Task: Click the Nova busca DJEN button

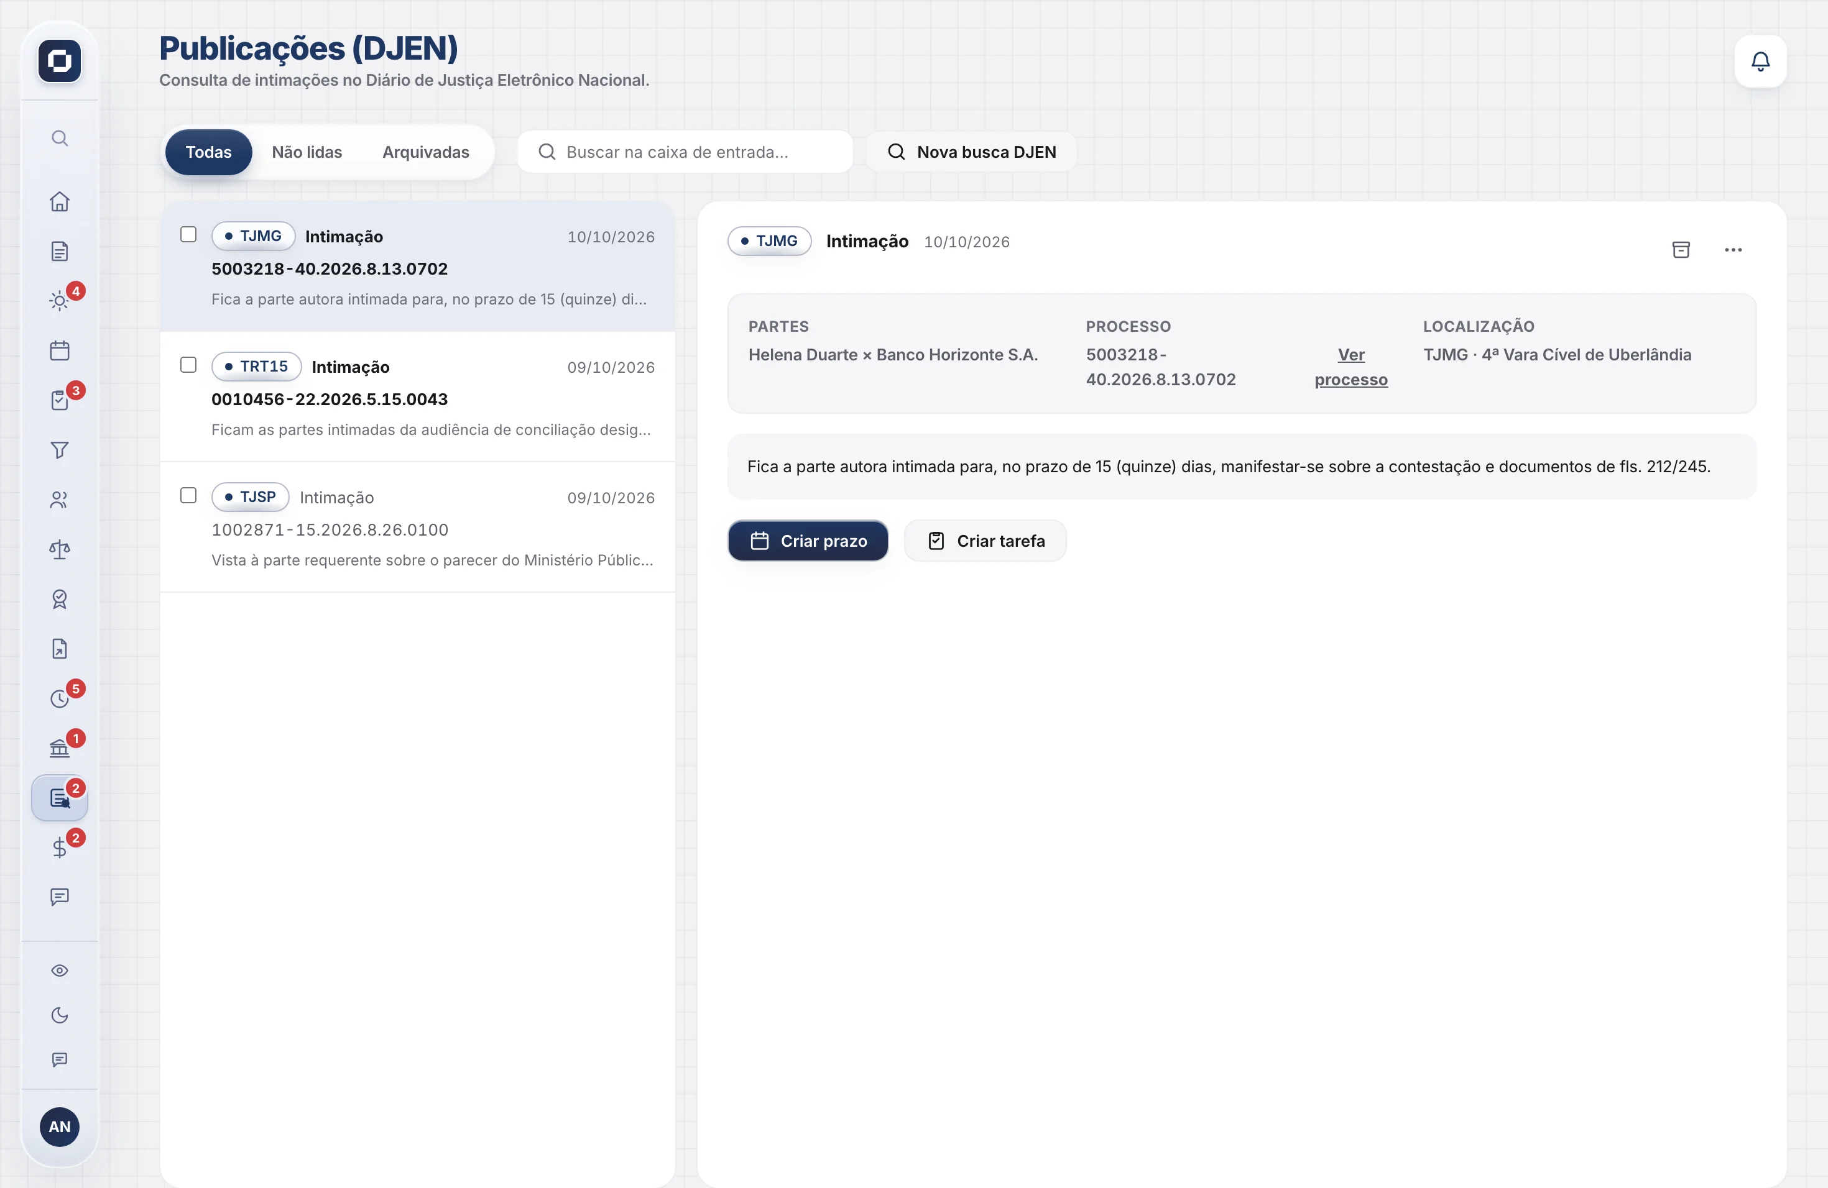Action: [971, 152]
